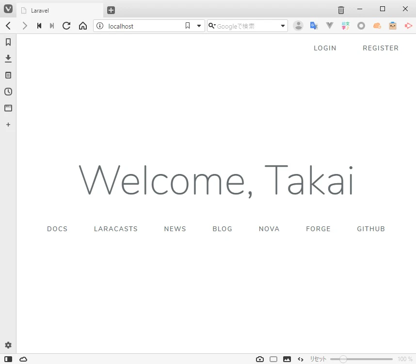Open page actions code icon
The height and width of the screenshot is (364, 416).
pyautogui.click(x=300, y=359)
